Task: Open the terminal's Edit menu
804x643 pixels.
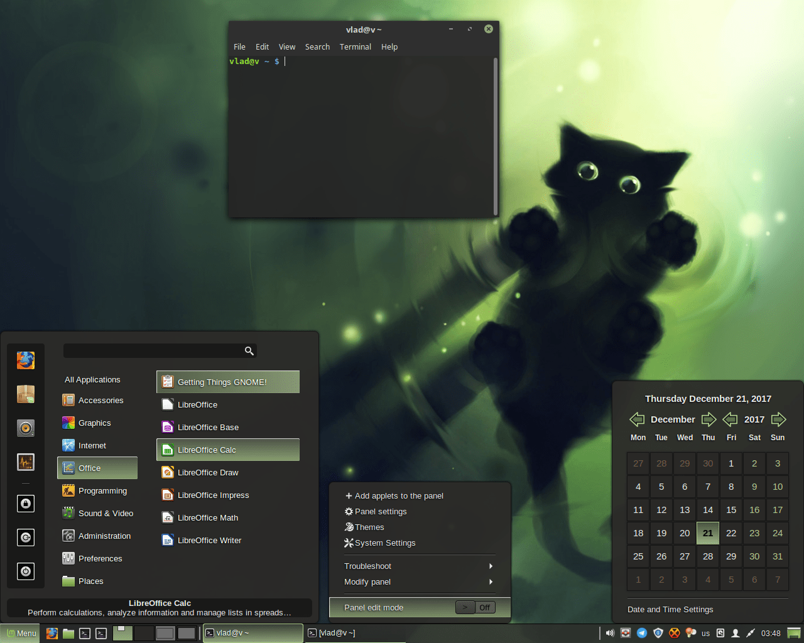Action: tap(262, 47)
